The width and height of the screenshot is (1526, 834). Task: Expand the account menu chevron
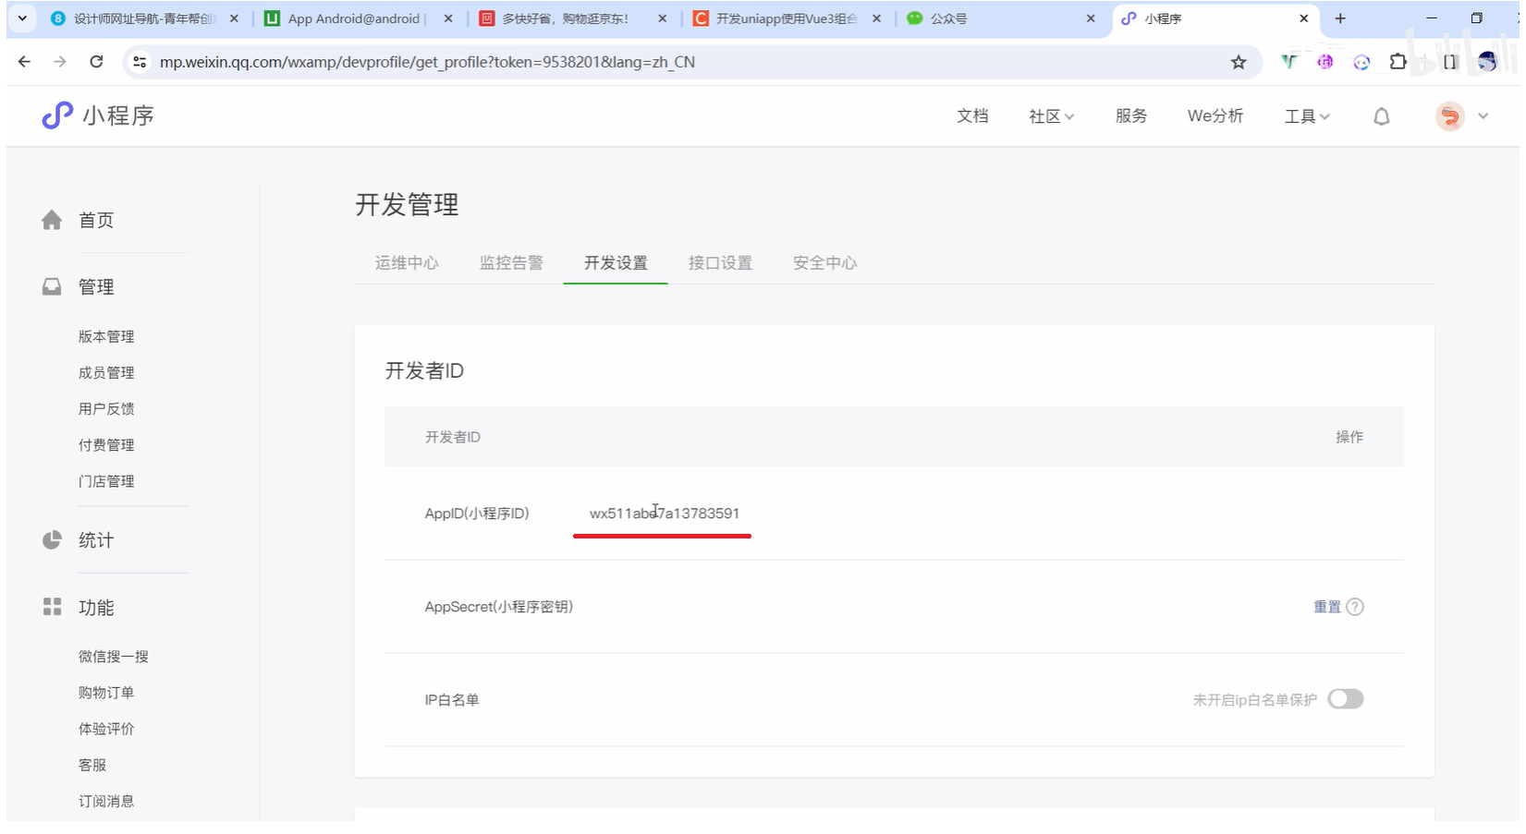[1483, 116]
